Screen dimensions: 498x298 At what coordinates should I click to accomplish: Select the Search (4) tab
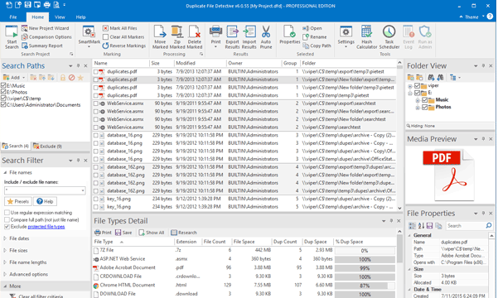tap(16, 146)
